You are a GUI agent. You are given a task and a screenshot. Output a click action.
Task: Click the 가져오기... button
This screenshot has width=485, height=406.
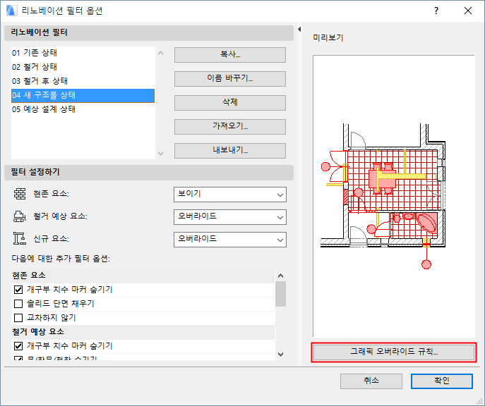point(230,127)
